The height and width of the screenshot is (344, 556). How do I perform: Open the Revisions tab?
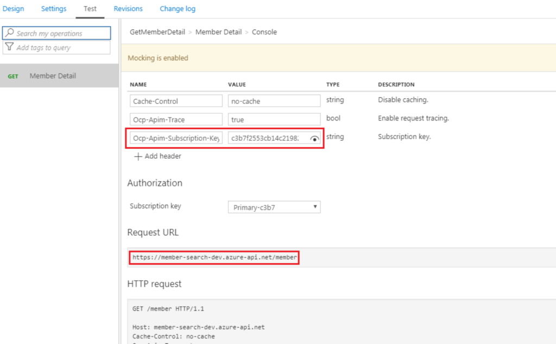click(x=128, y=9)
